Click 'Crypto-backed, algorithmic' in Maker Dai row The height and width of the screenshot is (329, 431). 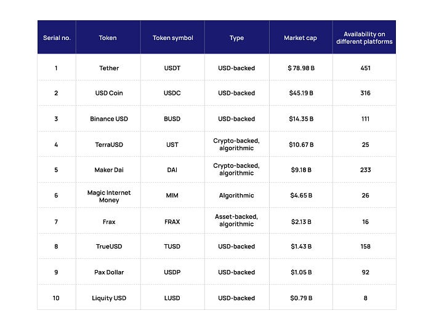236,170
